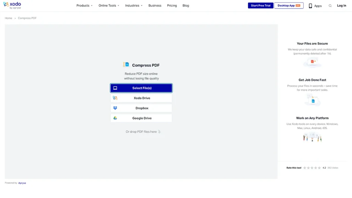Click the 'Your Files are Secure' heading
352x198 pixels.
312,44
